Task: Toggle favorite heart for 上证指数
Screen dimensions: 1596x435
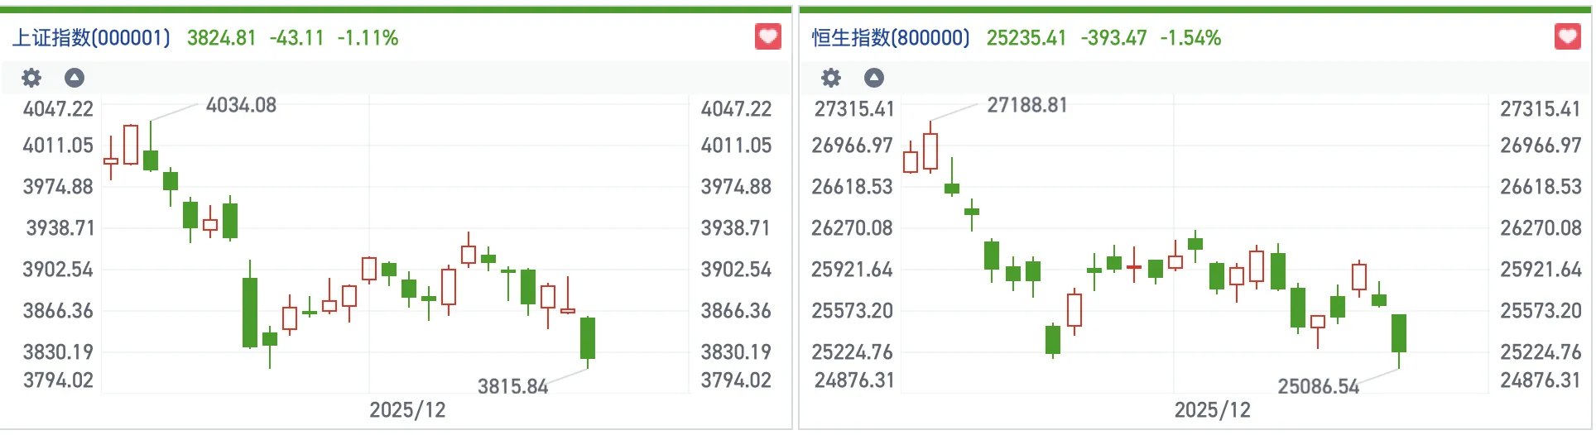Action: click(x=768, y=37)
